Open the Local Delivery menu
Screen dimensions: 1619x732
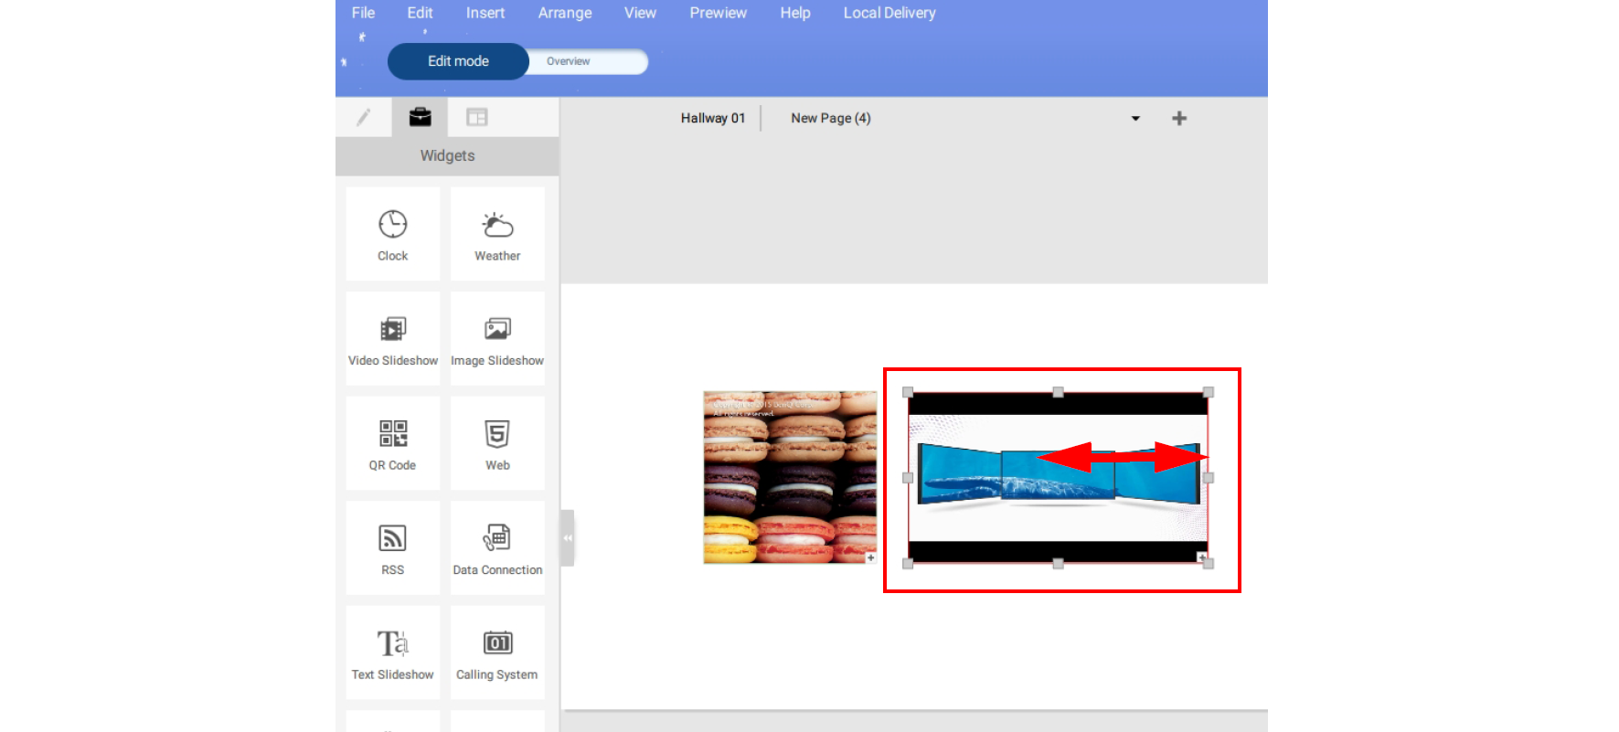[x=889, y=13]
